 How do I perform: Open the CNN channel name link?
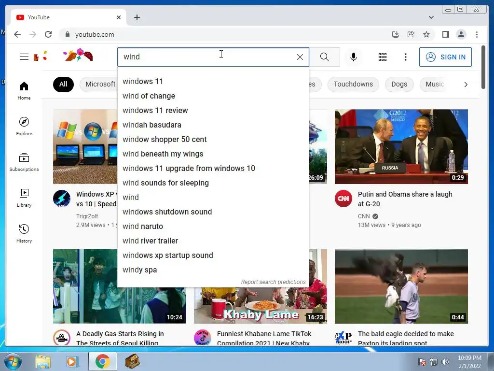(x=364, y=216)
